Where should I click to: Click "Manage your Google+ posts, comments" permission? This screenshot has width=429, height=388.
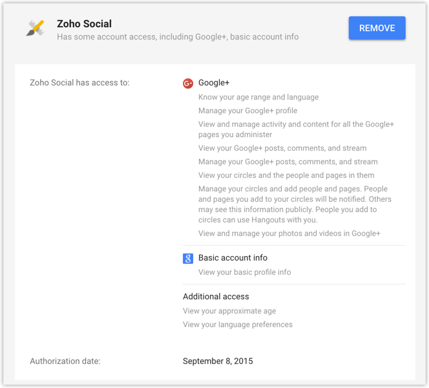(288, 162)
